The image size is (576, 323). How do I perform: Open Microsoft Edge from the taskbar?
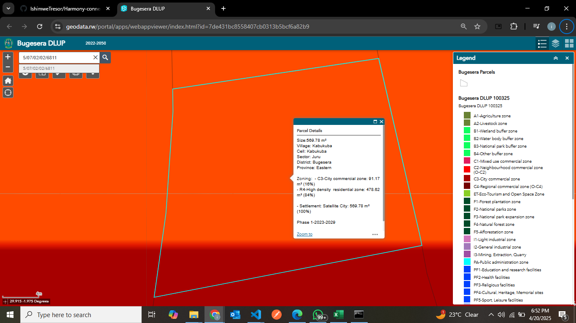click(297, 315)
